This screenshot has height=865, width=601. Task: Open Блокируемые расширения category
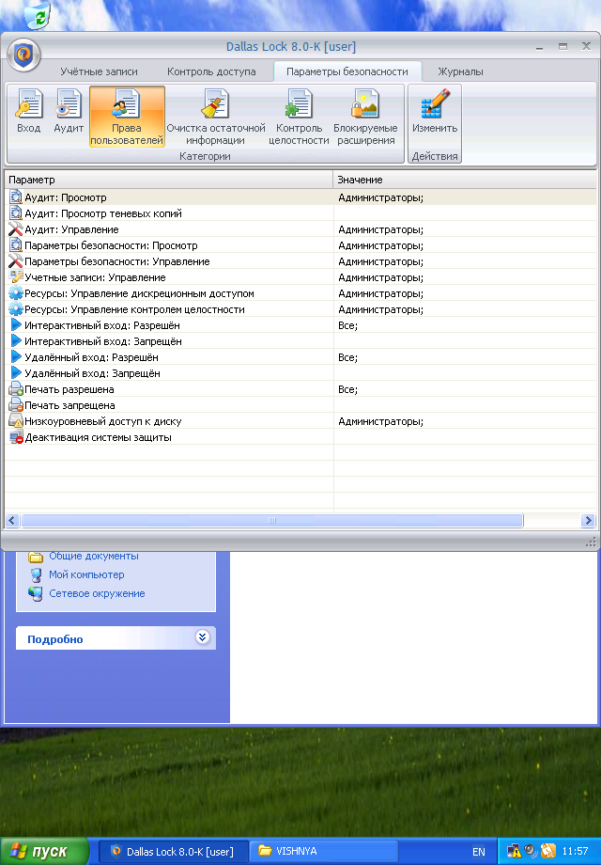tap(365, 117)
